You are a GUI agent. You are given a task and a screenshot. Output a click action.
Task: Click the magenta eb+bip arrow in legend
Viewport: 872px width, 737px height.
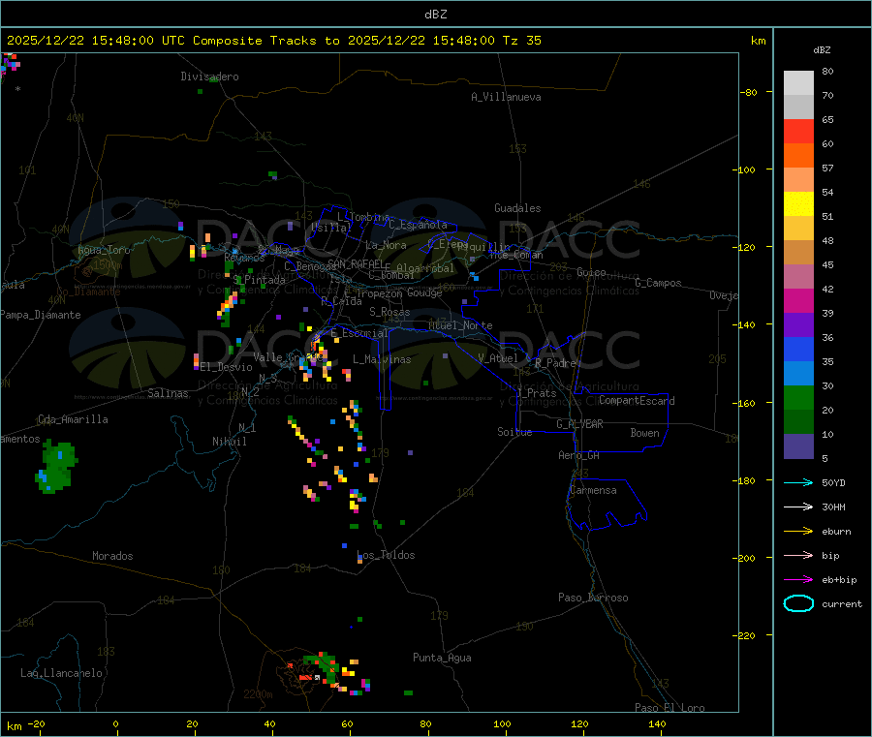pyautogui.click(x=798, y=580)
